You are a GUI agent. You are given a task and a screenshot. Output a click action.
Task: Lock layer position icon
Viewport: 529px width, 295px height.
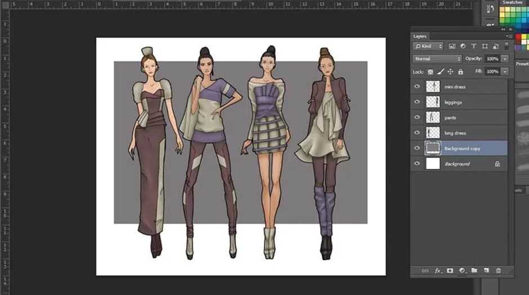(x=450, y=72)
